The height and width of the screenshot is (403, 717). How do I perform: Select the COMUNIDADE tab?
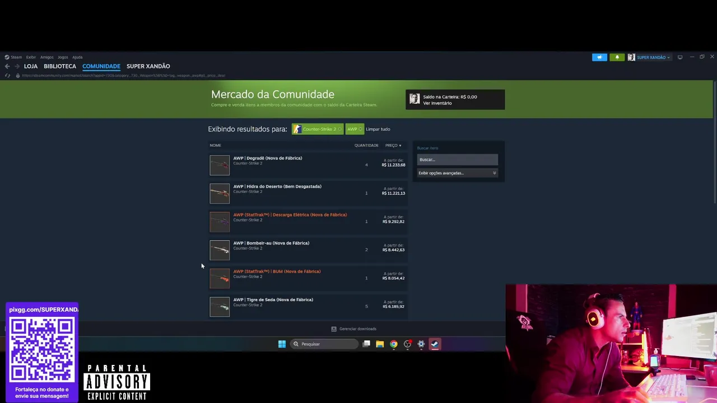101,66
